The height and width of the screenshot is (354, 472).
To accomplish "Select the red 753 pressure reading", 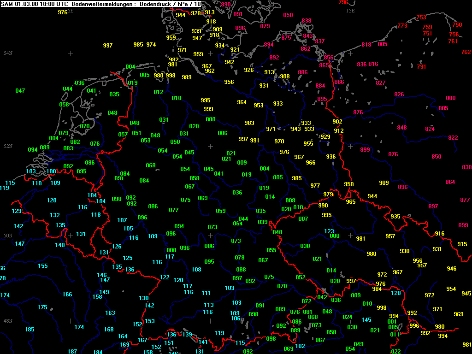I will pos(421,18).
